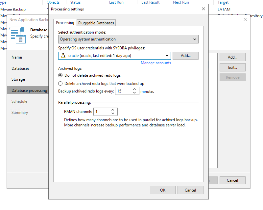Open the OS user credentials dropdown

tap(114, 56)
